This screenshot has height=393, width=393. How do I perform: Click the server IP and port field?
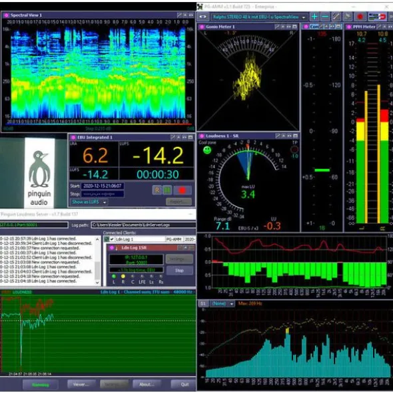click(34, 225)
